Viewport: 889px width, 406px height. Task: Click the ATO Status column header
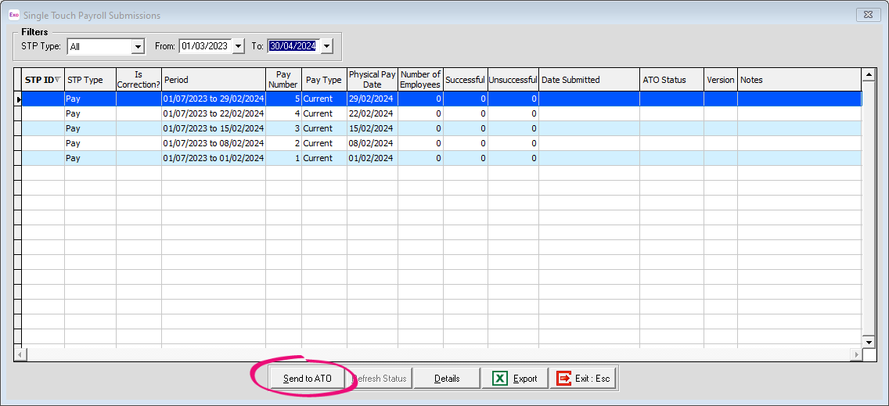click(671, 80)
